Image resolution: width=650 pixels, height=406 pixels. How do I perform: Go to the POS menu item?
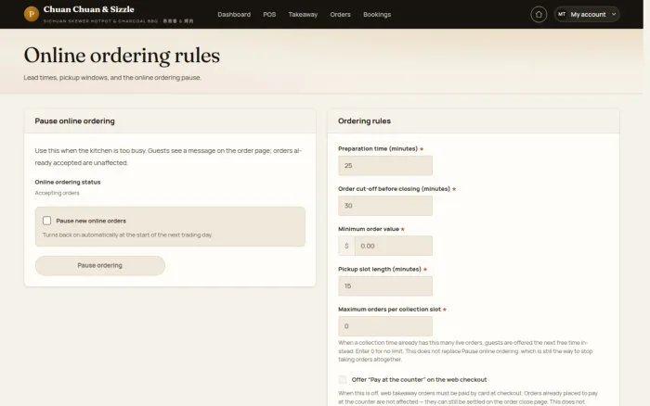269,15
